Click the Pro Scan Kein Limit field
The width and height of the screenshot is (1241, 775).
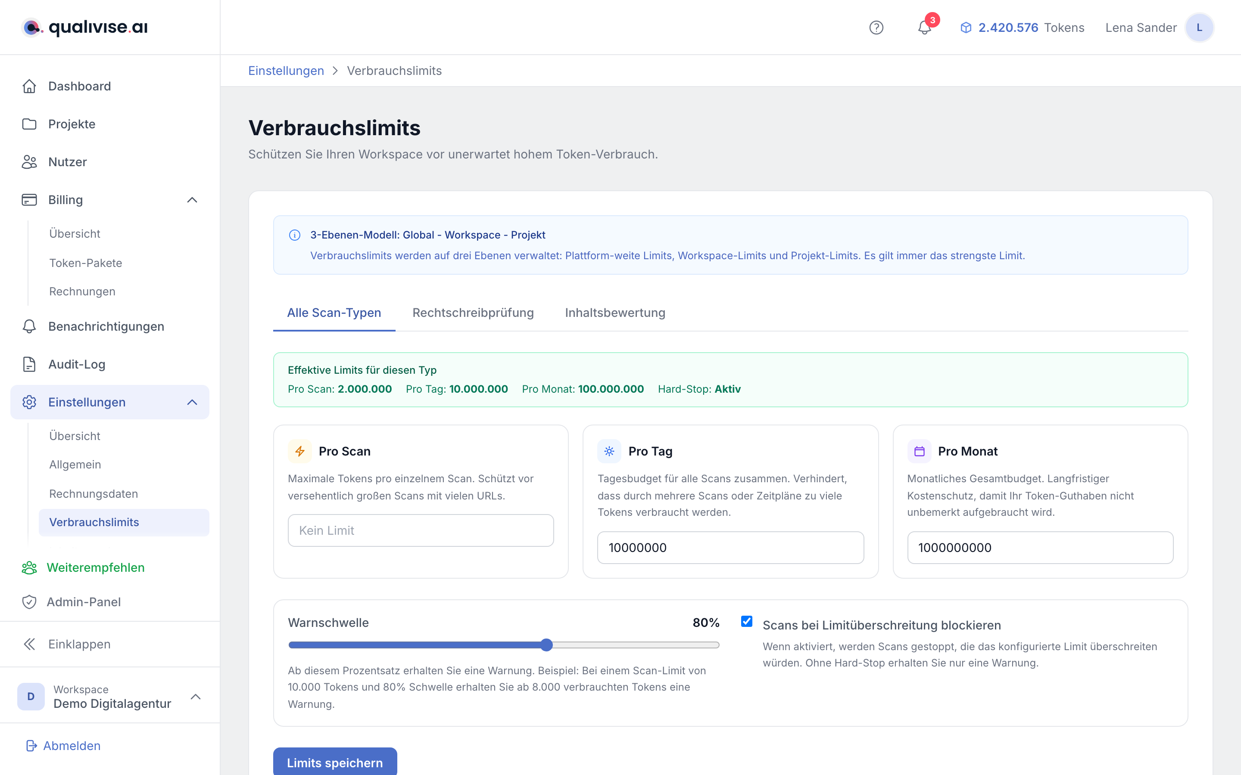421,530
